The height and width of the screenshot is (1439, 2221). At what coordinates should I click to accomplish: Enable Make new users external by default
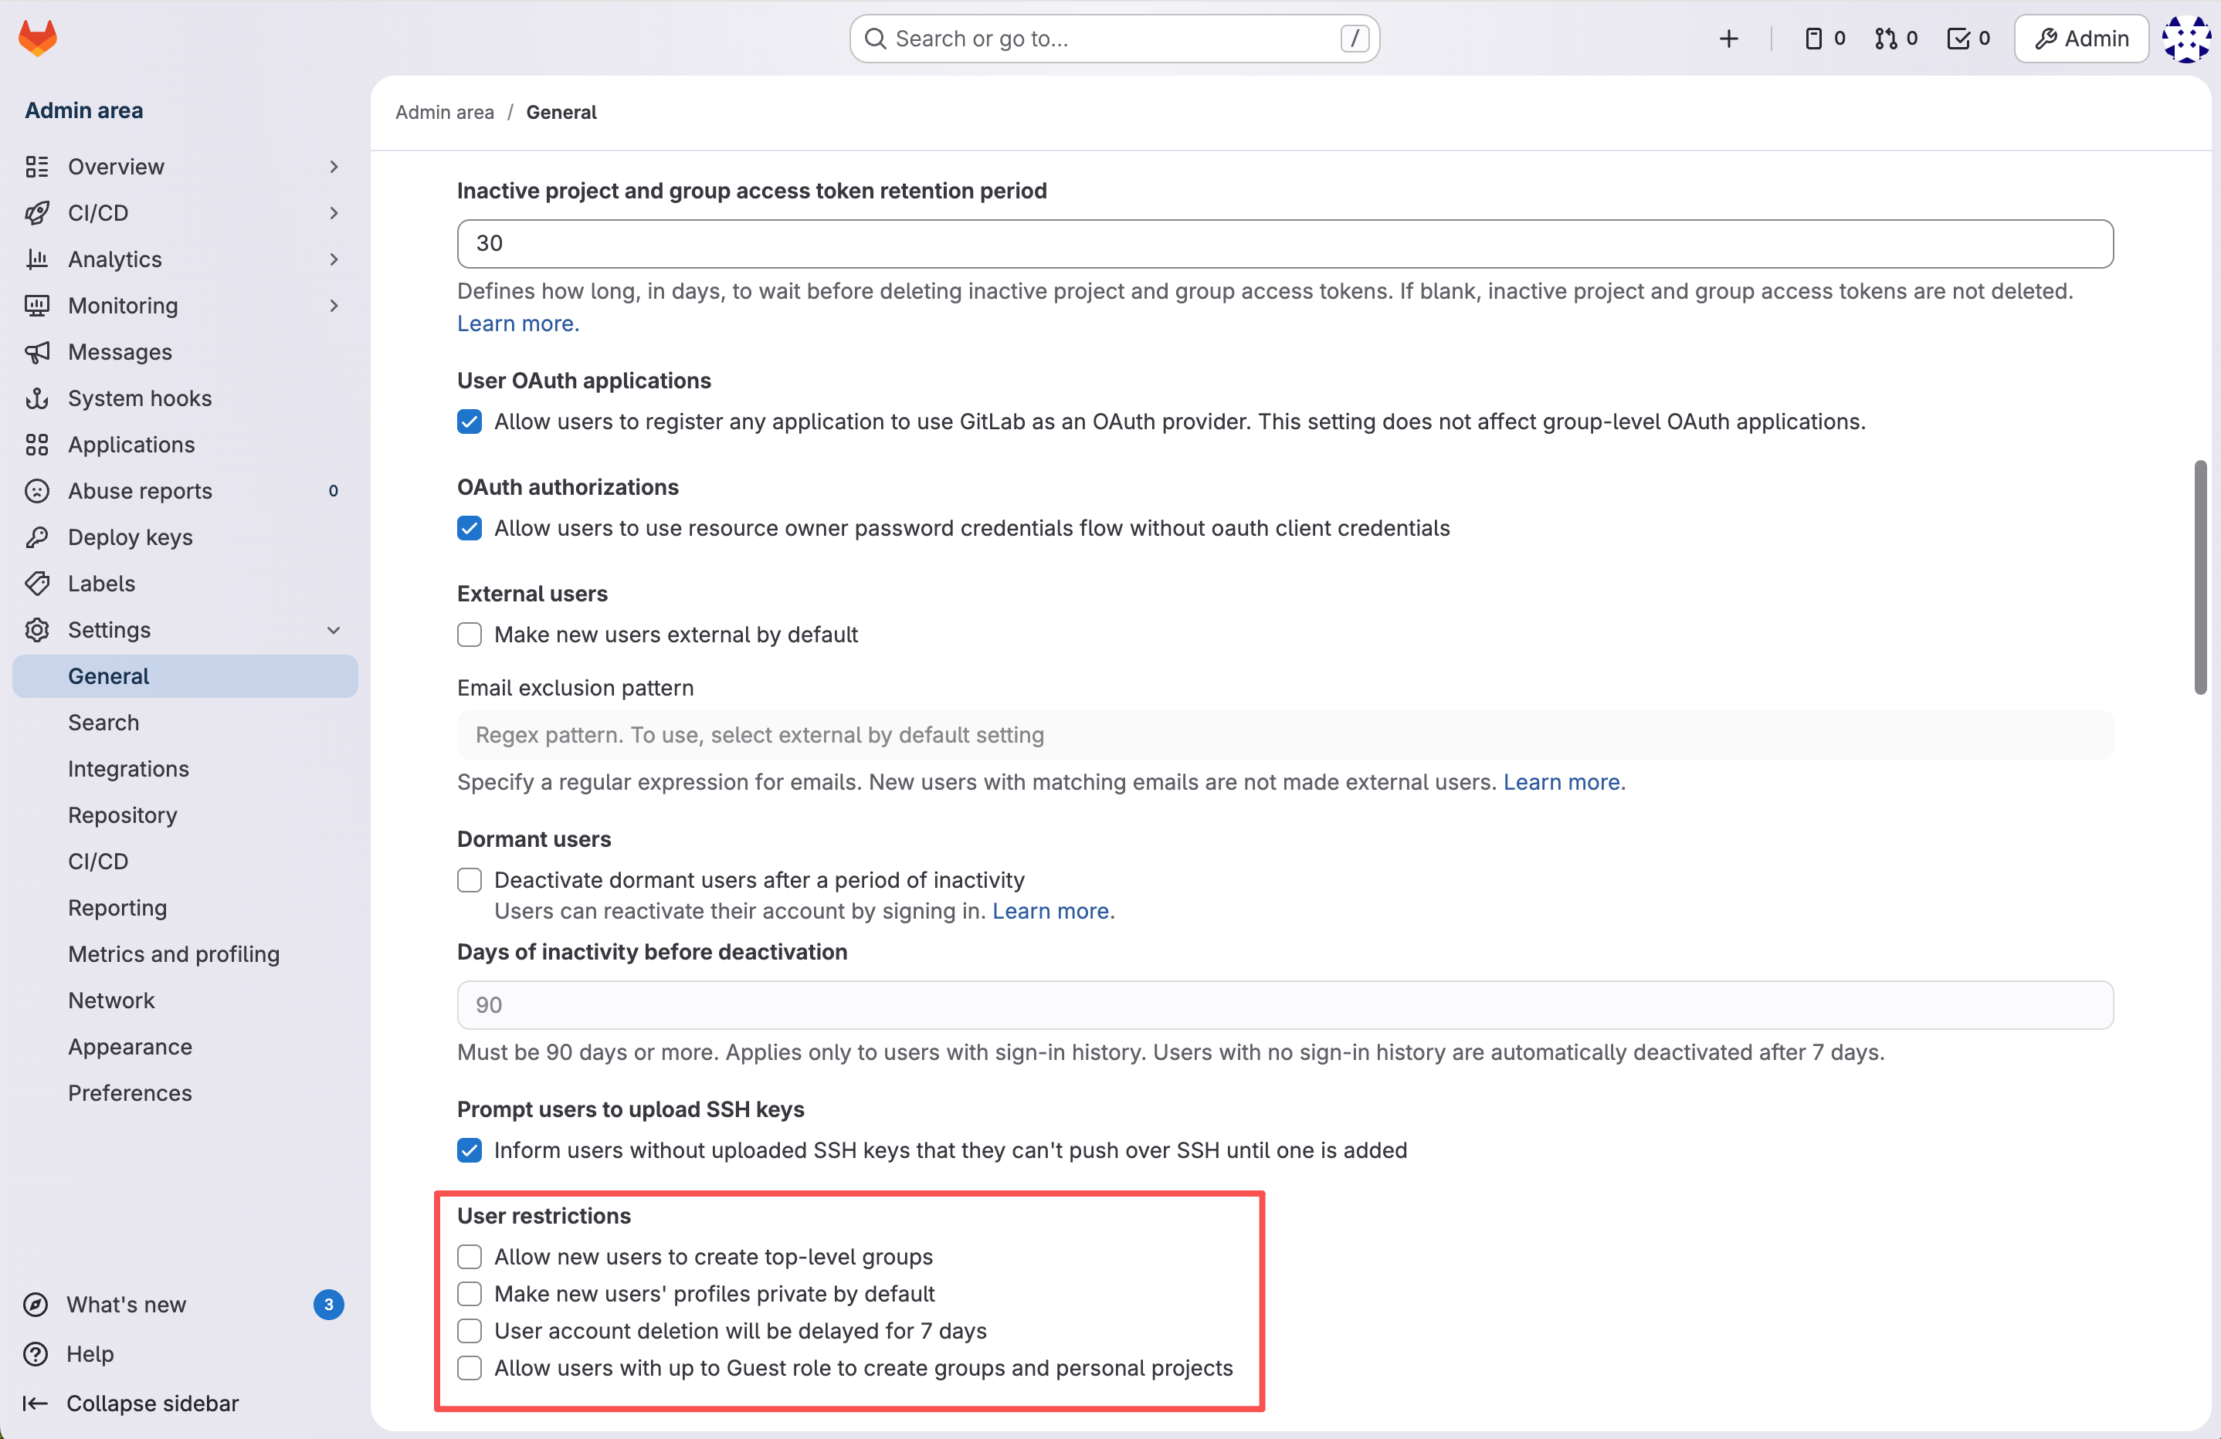[470, 634]
